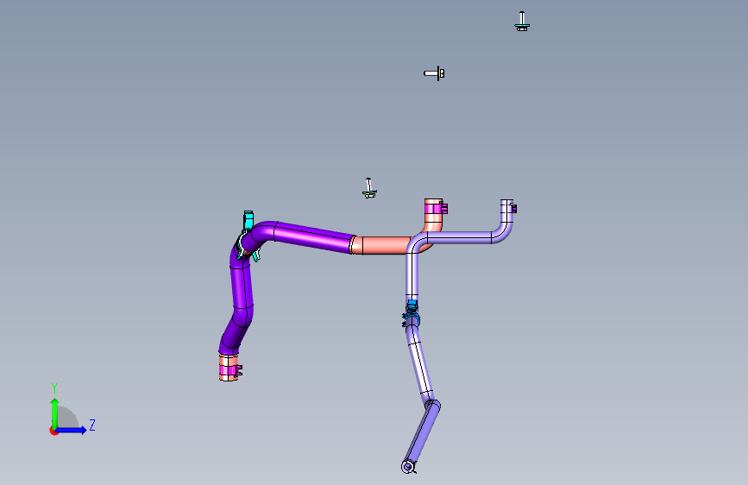Select the salmon horizontal pipe segment
Viewport: 748px width, 485px height.
(x=385, y=245)
